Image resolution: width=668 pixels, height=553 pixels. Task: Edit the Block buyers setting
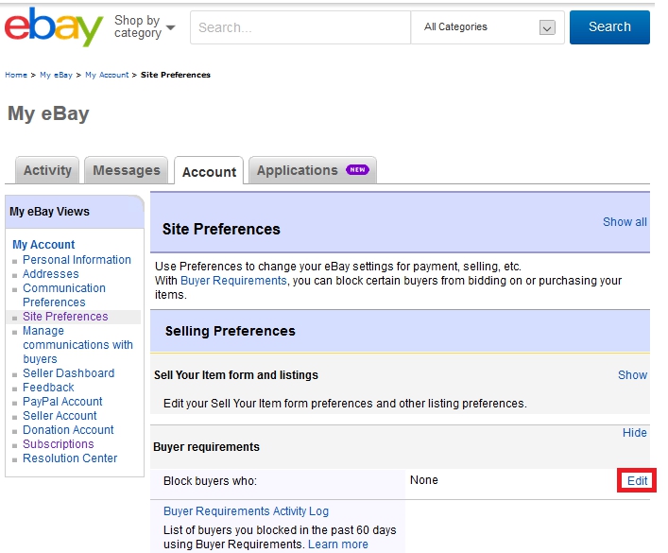[x=637, y=480]
